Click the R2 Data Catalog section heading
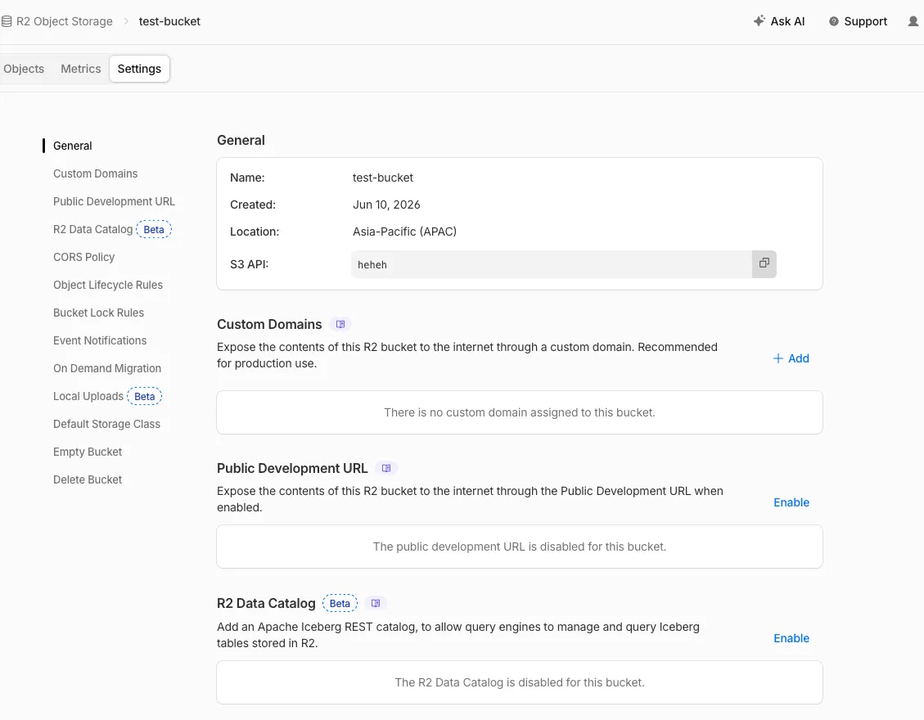This screenshot has width=924, height=720. (x=266, y=603)
